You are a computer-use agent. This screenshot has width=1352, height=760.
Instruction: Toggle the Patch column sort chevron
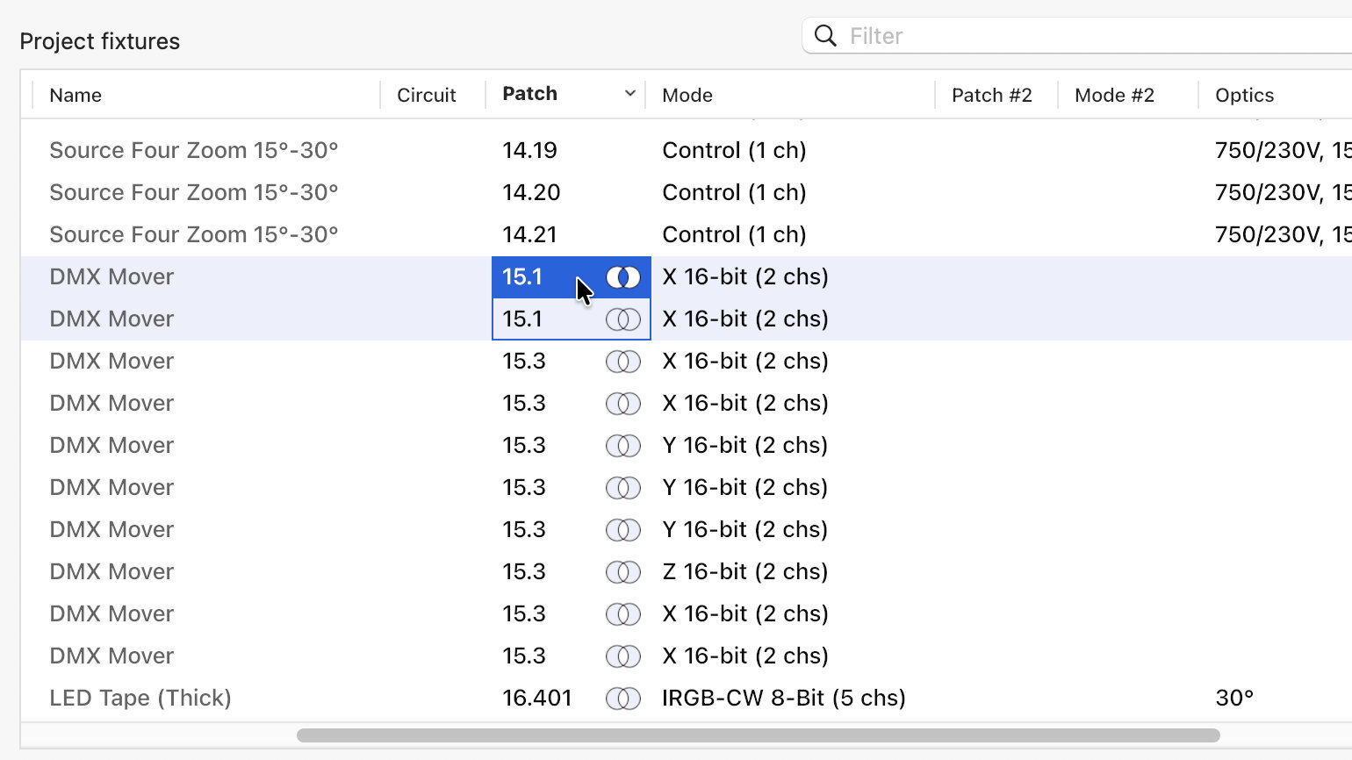pos(629,94)
